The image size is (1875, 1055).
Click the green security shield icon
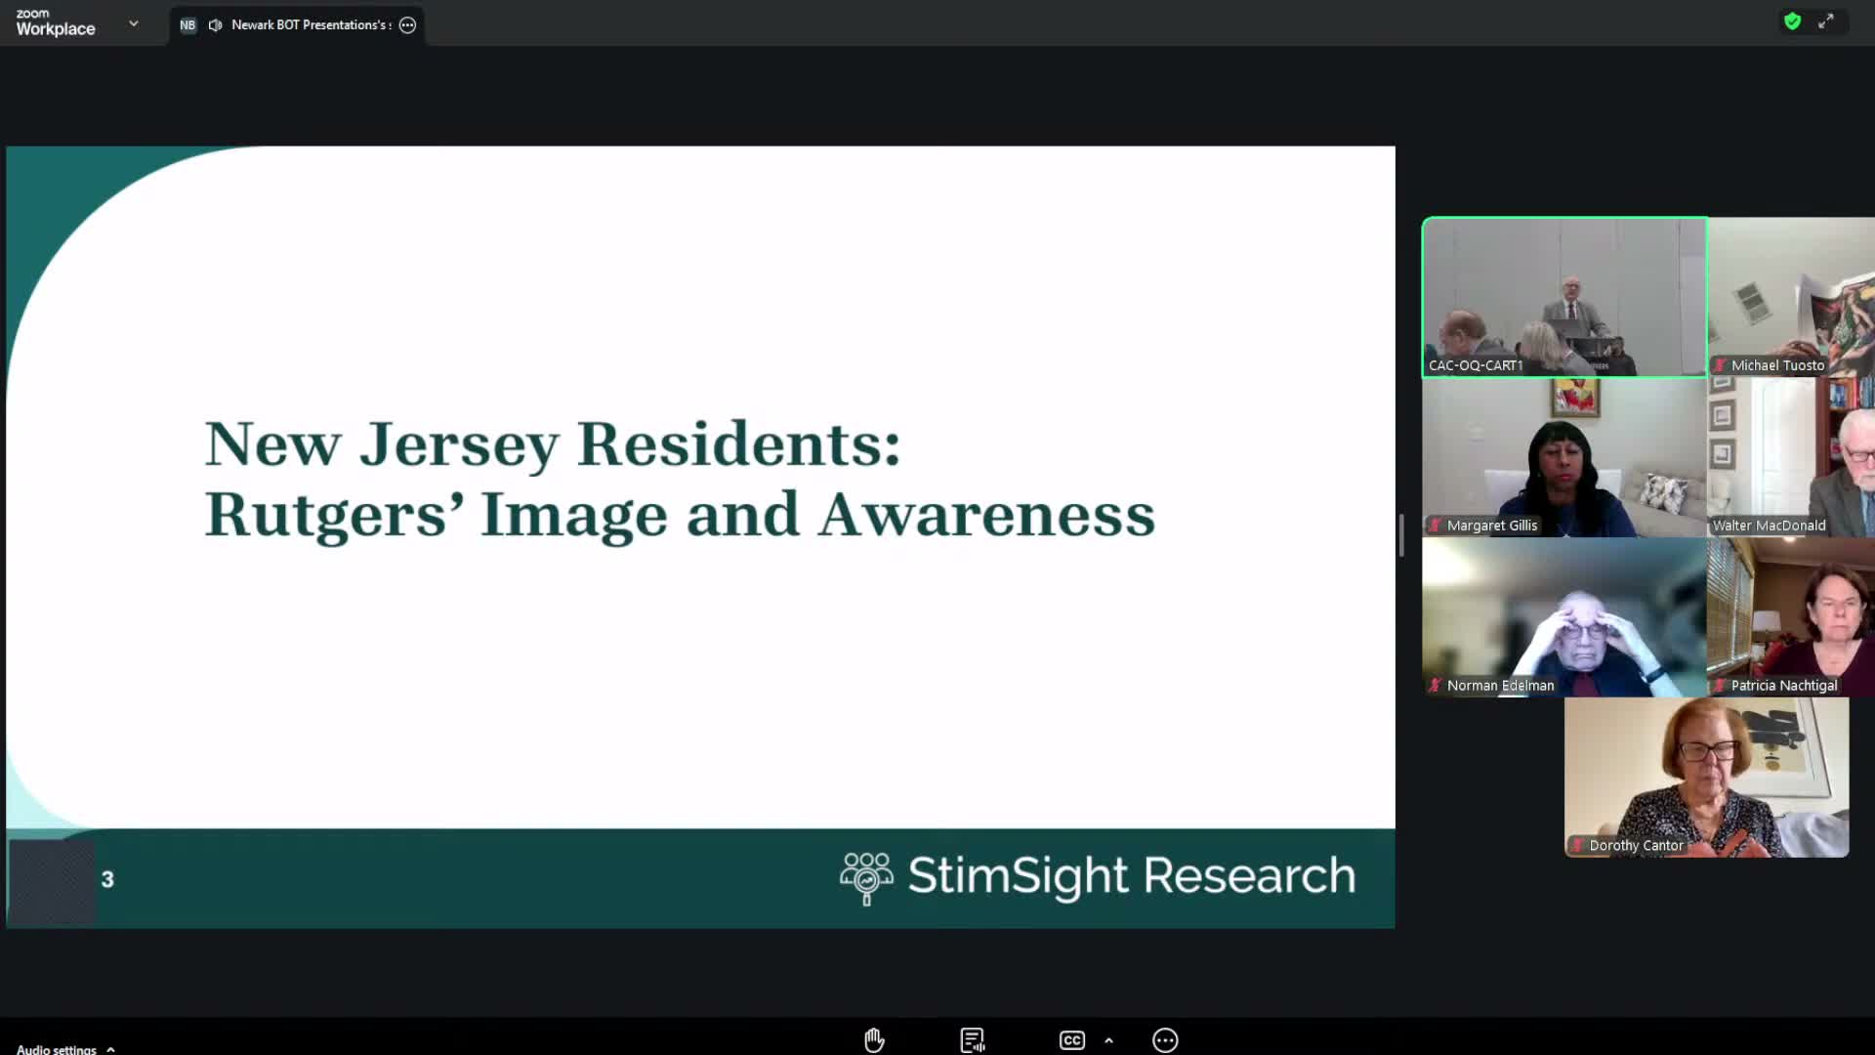(x=1792, y=21)
